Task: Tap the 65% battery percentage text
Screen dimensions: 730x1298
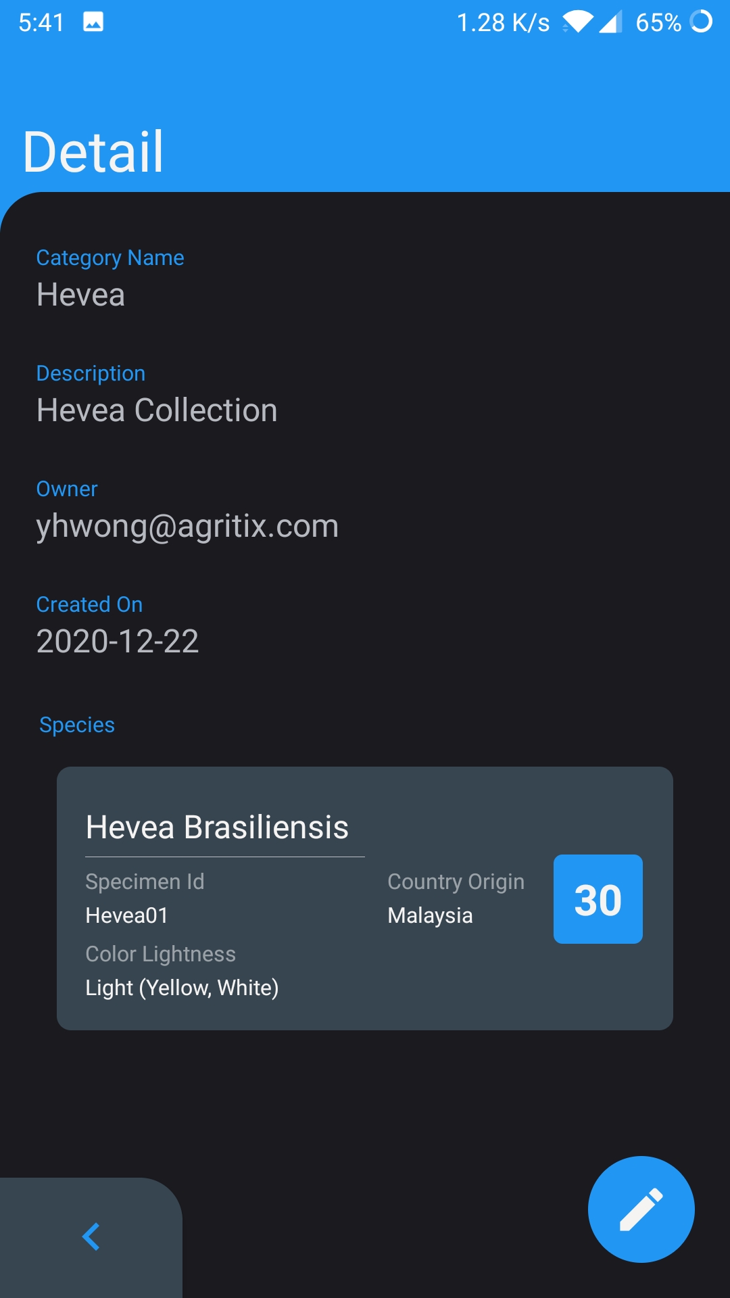Action: [x=658, y=22]
